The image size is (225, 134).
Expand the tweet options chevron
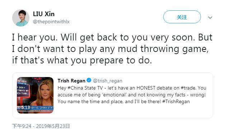210,18
